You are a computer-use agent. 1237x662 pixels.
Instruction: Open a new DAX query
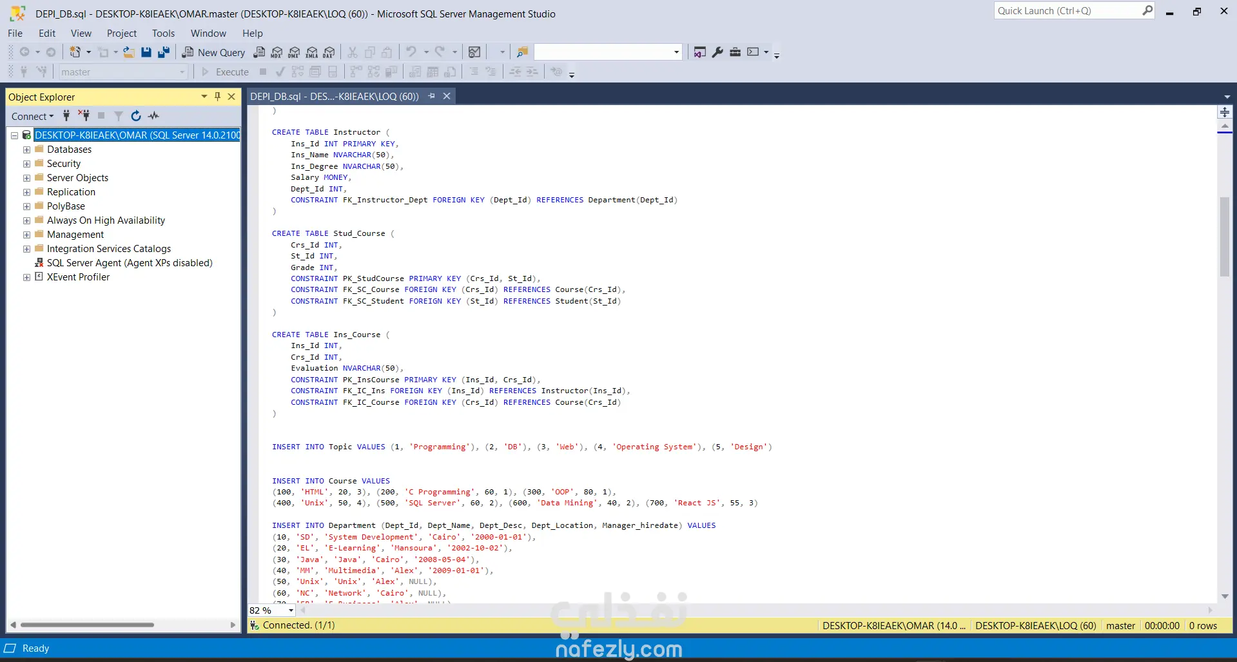[x=329, y=52]
